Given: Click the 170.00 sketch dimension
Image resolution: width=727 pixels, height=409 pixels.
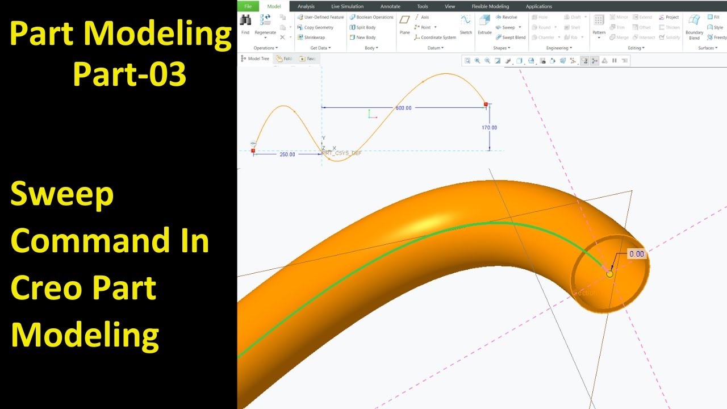Looking at the screenshot, I should 489,128.
